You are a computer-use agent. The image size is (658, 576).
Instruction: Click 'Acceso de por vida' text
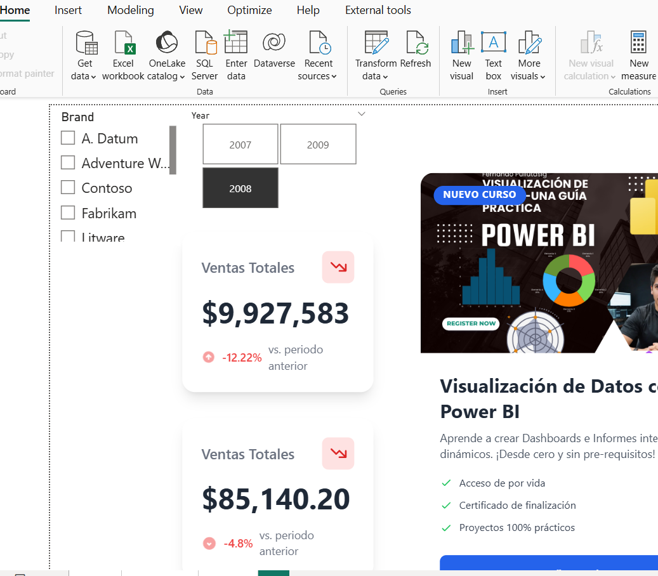[x=502, y=483]
